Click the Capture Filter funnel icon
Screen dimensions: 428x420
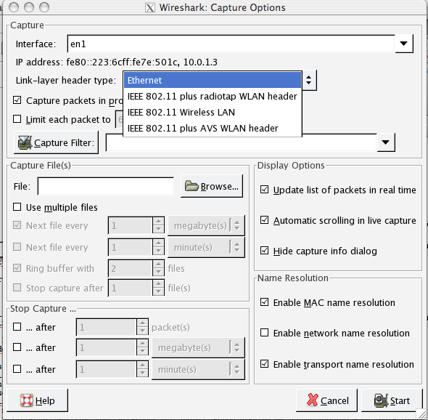coord(25,142)
